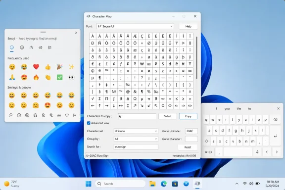Click the Search for field containing euro sign
The height and width of the screenshot is (190, 285).
pos(136,147)
